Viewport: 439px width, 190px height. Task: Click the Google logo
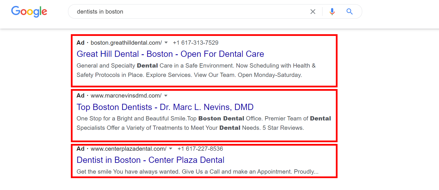(x=29, y=12)
